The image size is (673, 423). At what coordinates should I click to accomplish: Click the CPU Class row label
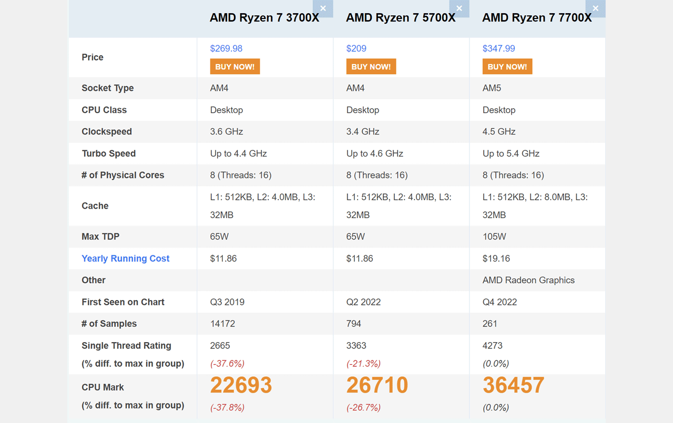tap(104, 110)
